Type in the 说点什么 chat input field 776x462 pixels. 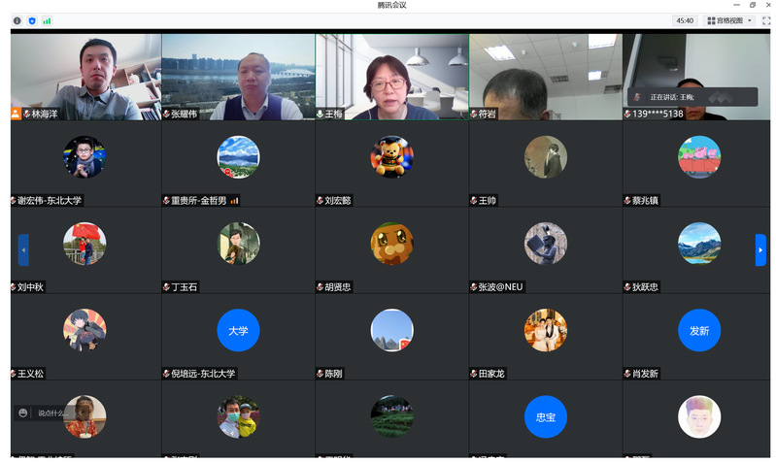point(54,412)
